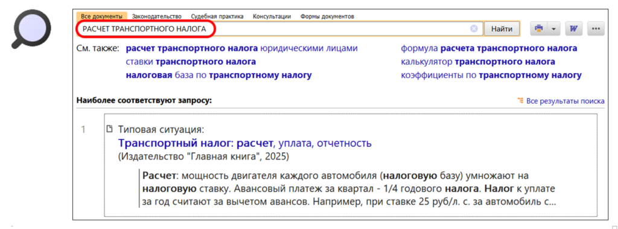
Task: Open suggestion формула расчета транспортного налога
Action: tap(489, 48)
